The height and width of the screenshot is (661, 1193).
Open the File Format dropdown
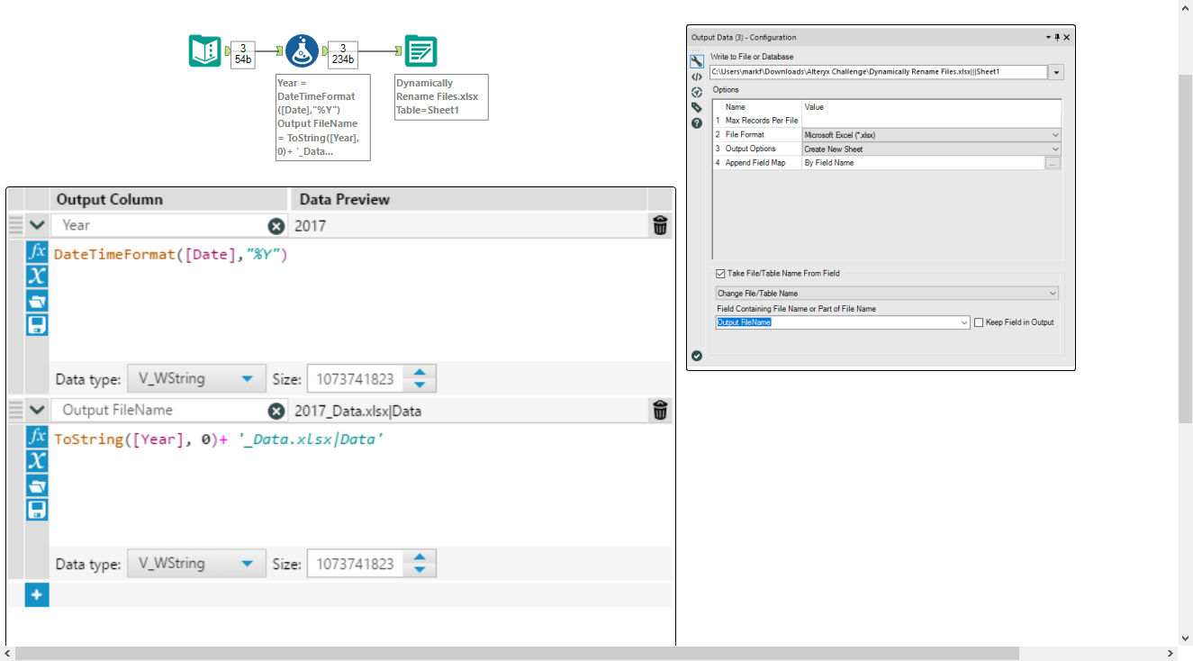pyautogui.click(x=1054, y=134)
